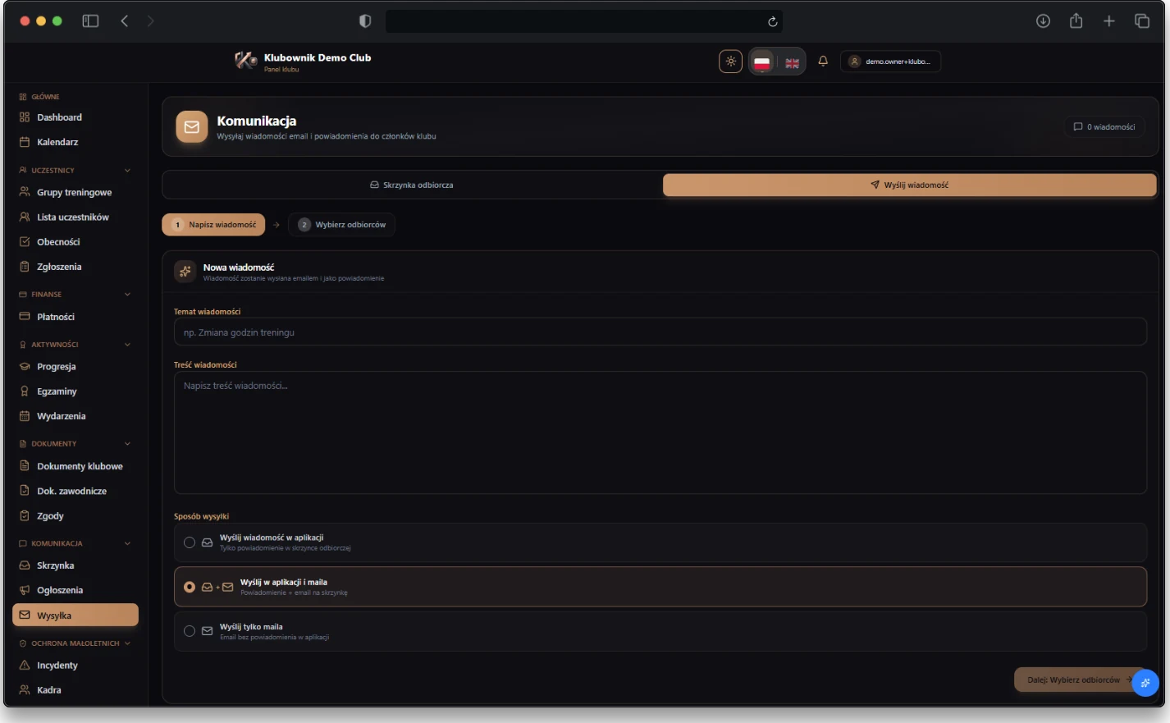Switch language to the English flag

[x=792, y=62]
